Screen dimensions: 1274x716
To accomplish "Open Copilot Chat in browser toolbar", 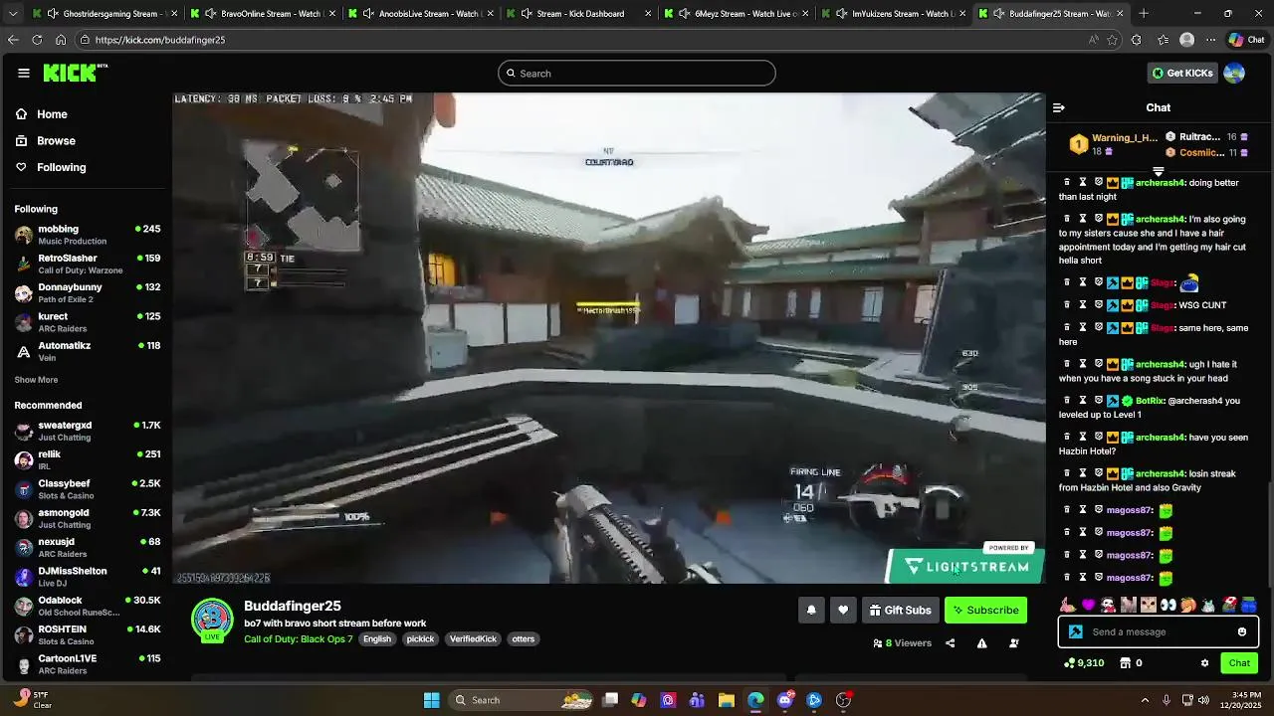I will [x=1247, y=40].
